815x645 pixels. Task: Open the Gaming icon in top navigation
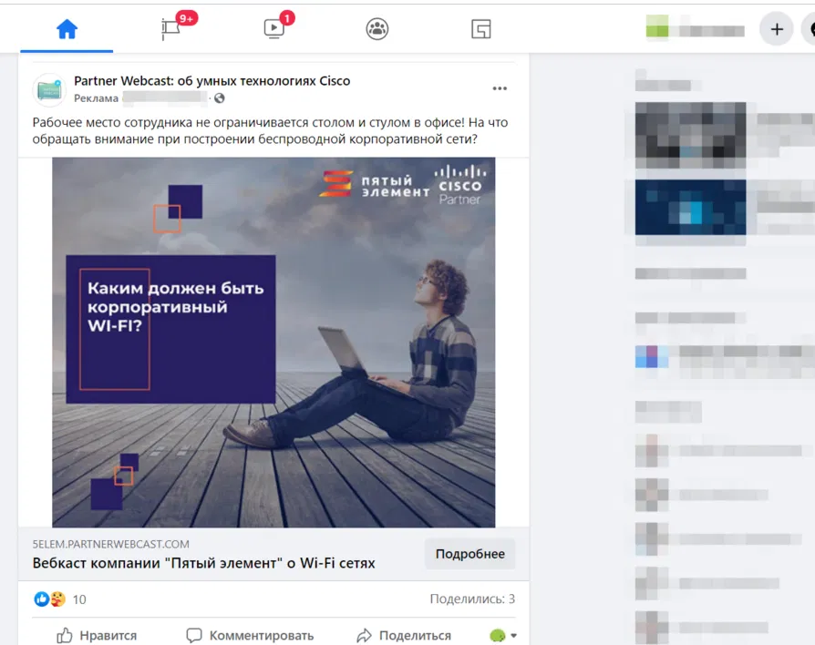pos(481,29)
